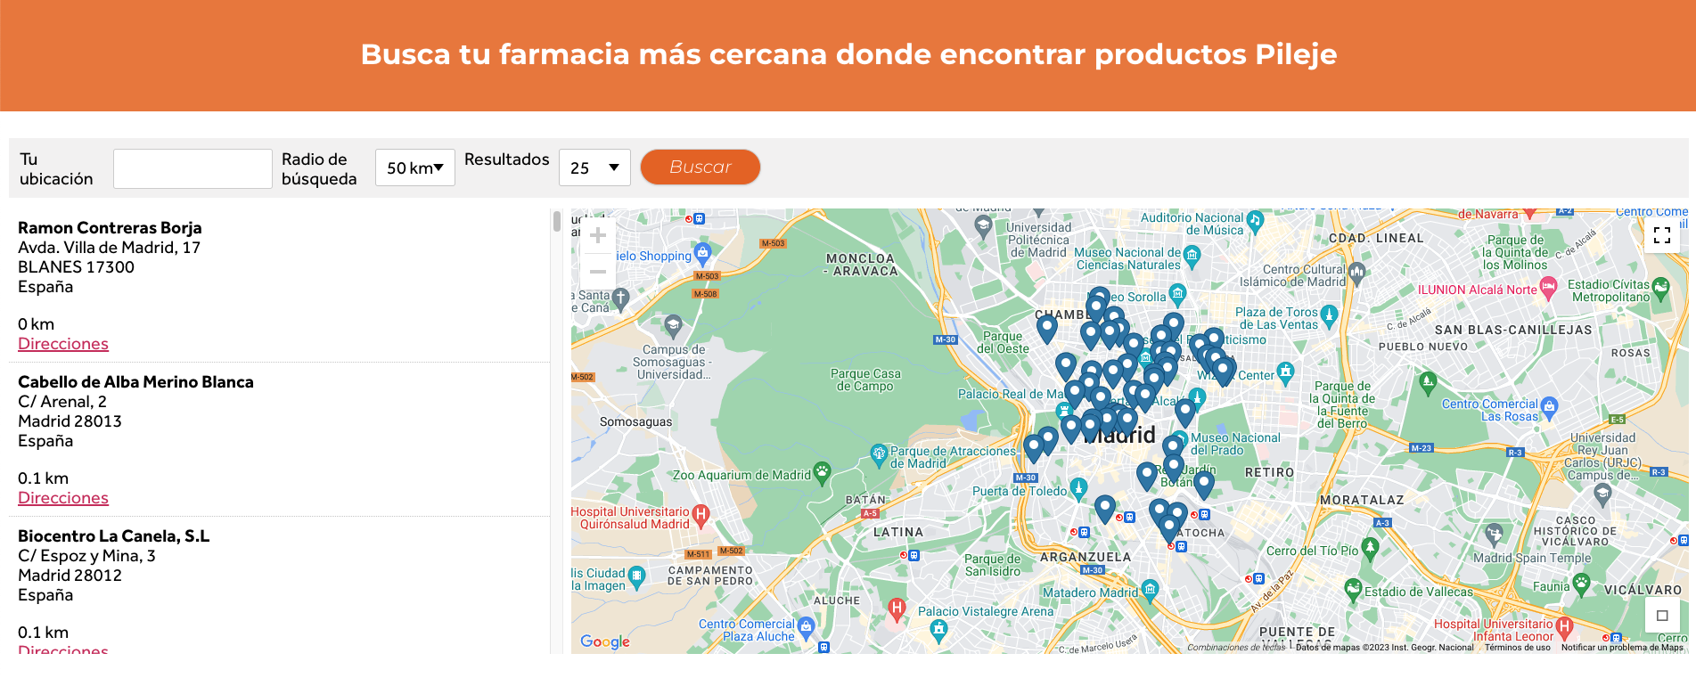The image size is (1696, 678).
Task: Click ILUNION Alcalá Norte hotel icon
Action: [x=1548, y=287]
